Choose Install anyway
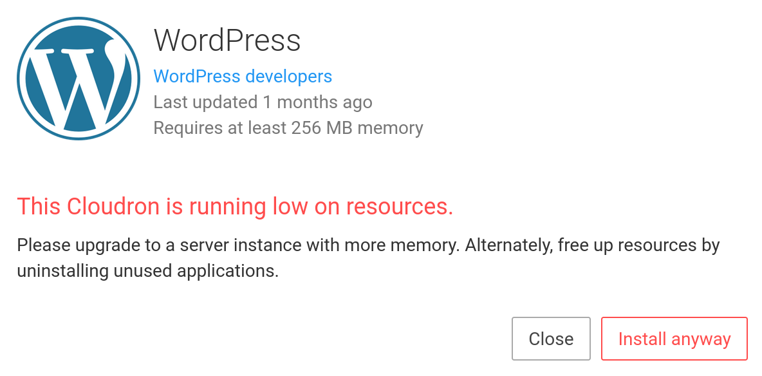The image size is (762, 376). point(674,339)
